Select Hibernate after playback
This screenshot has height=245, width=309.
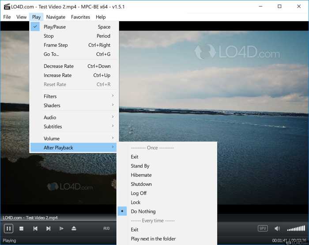point(167,175)
